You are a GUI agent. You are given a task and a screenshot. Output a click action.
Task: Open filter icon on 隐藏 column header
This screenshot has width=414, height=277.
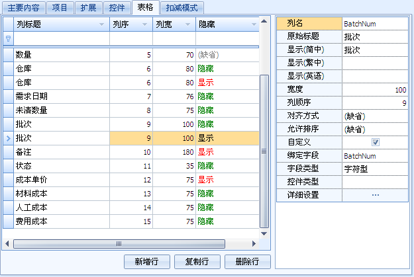click(254, 24)
